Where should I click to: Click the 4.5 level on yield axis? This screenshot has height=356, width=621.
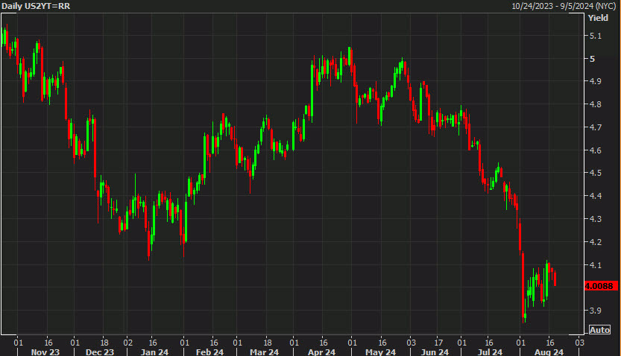coord(595,174)
